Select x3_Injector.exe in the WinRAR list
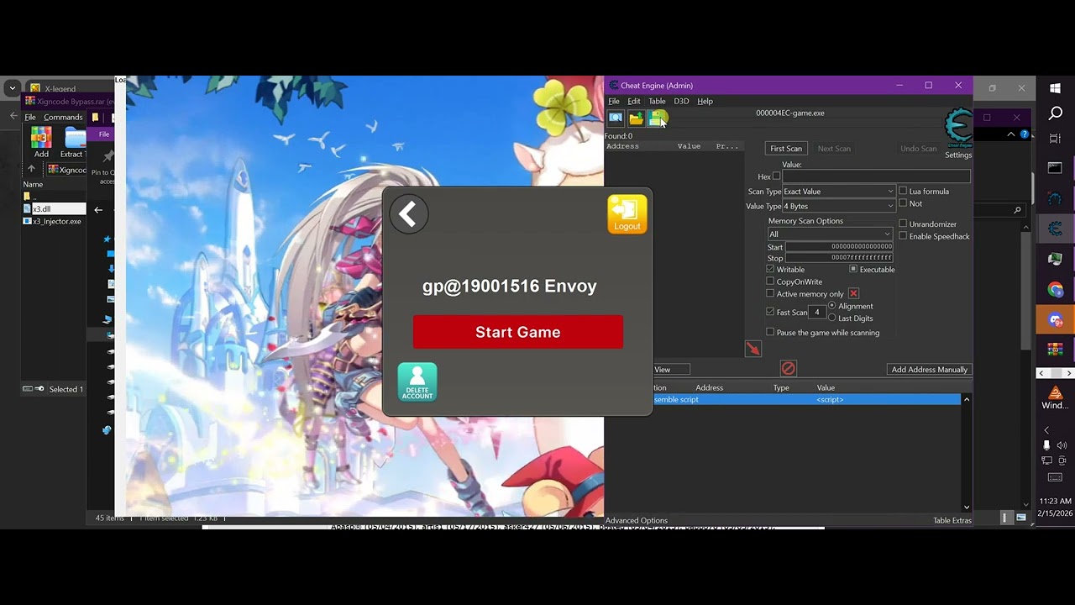The image size is (1075, 605). point(52,221)
